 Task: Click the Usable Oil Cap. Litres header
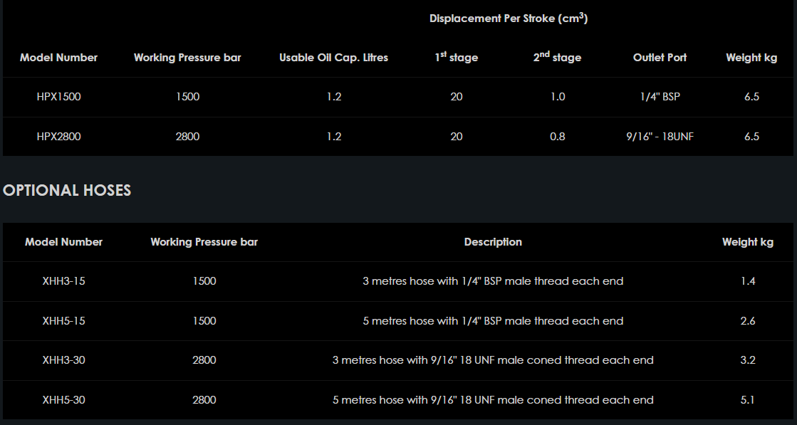click(x=333, y=58)
